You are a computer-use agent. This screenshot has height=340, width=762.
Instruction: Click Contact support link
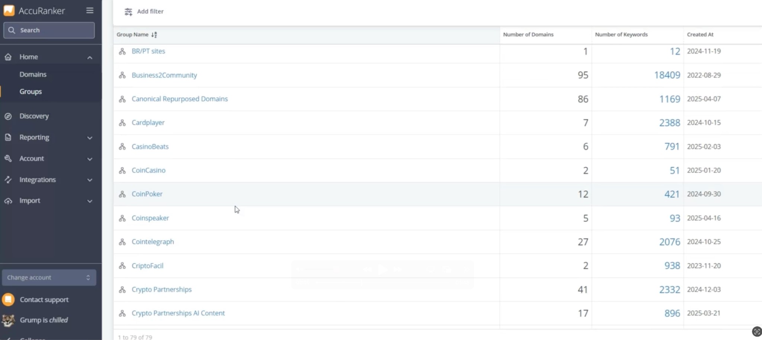[x=44, y=299]
